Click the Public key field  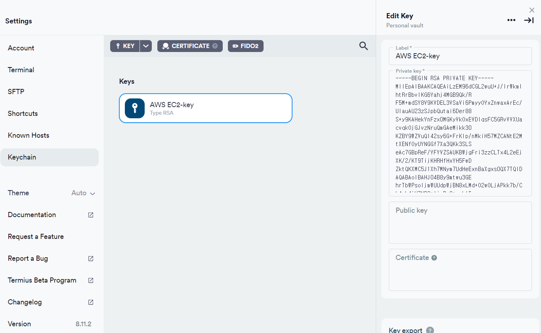coord(460,223)
